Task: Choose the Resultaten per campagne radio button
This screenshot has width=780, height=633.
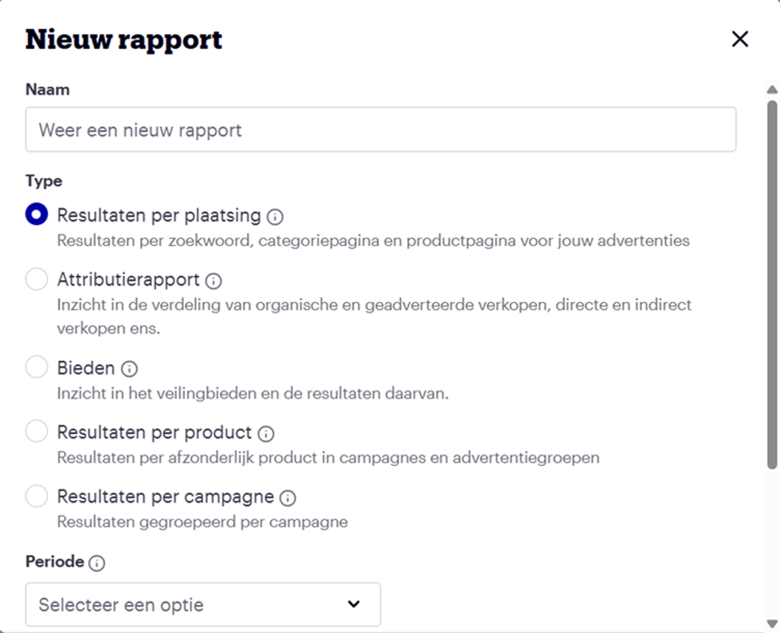Action: click(x=37, y=497)
